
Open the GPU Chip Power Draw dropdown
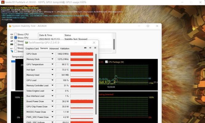click(x=53, y=106)
